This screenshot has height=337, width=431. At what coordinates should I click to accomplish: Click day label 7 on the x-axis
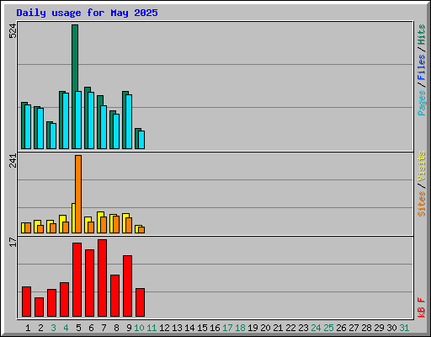(104, 328)
